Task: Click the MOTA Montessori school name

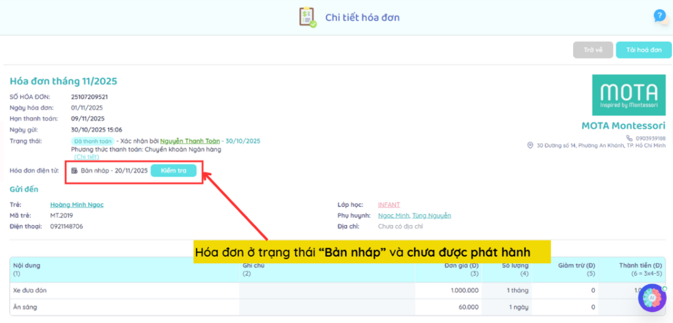Action: pyautogui.click(x=623, y=125)
